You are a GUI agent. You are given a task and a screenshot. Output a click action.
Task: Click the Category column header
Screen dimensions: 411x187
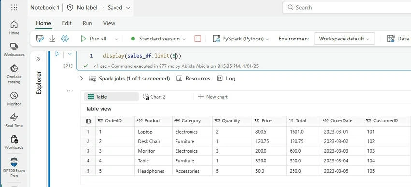tap(192, 120)
